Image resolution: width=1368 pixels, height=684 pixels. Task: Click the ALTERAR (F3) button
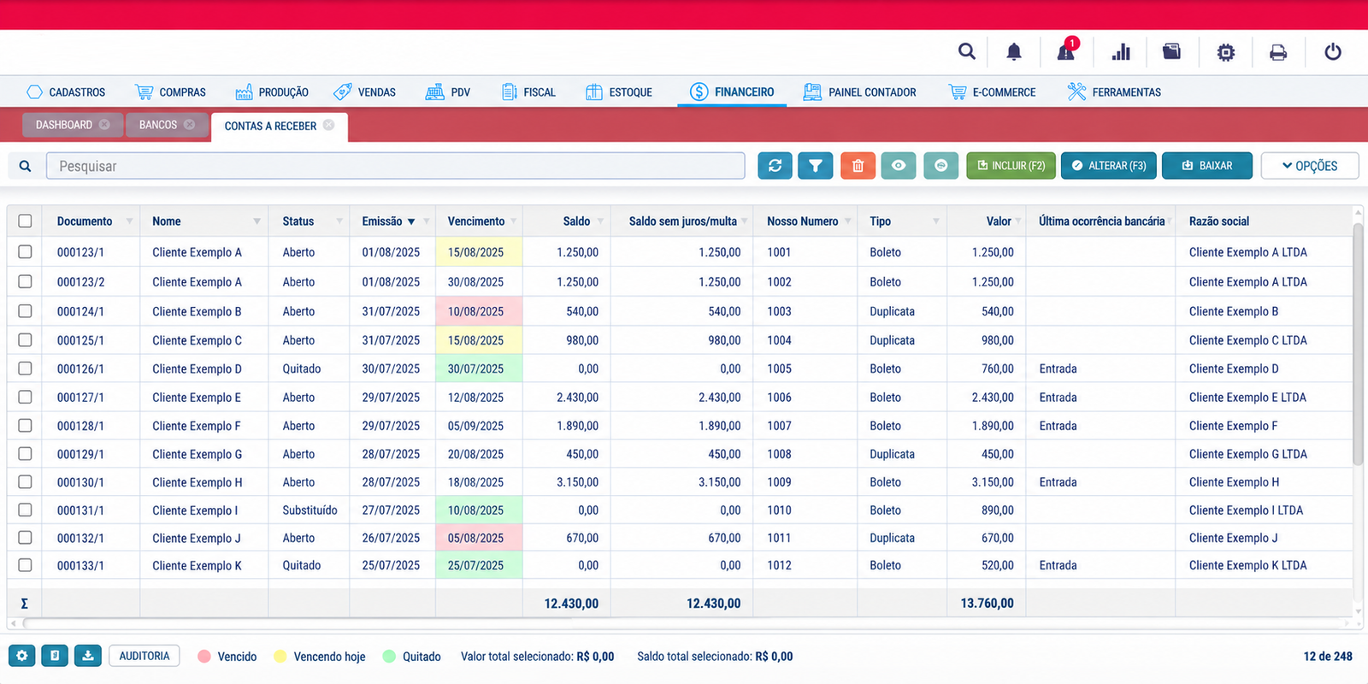(x=1109, y=166)
